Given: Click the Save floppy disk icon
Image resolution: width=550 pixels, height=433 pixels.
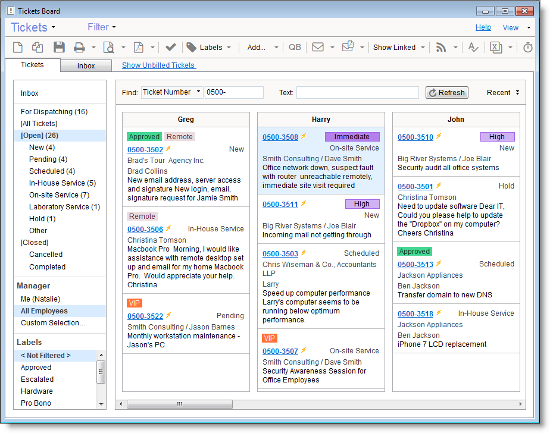Looking at the screenshot, I should click(x=59, y=48).
